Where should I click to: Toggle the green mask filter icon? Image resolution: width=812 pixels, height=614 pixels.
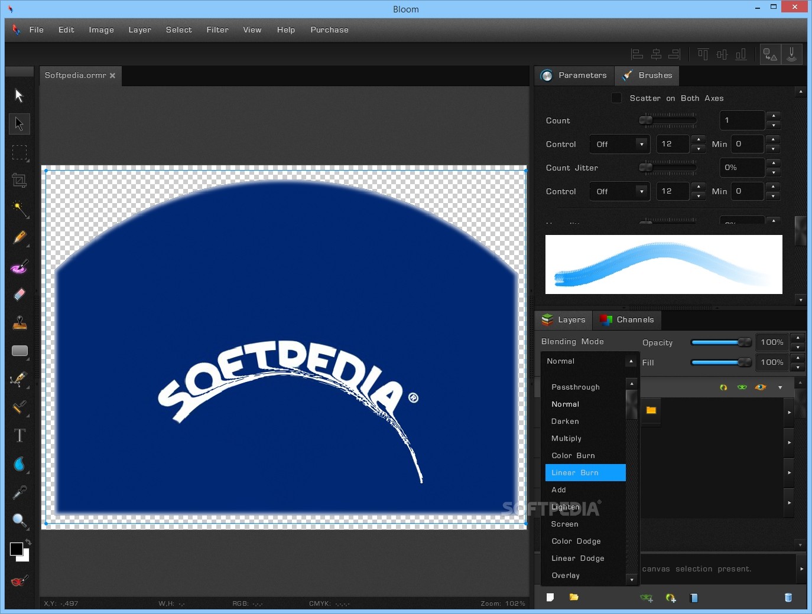click(x=742, y=387)
